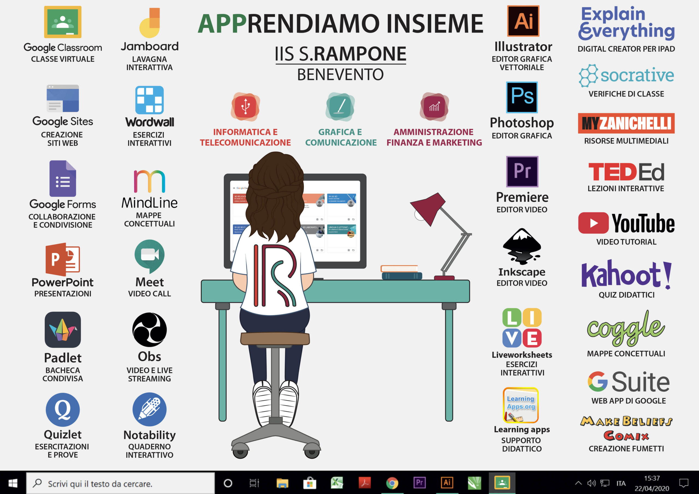Open Cortana circle on taskbar

(x=228, y=483)
